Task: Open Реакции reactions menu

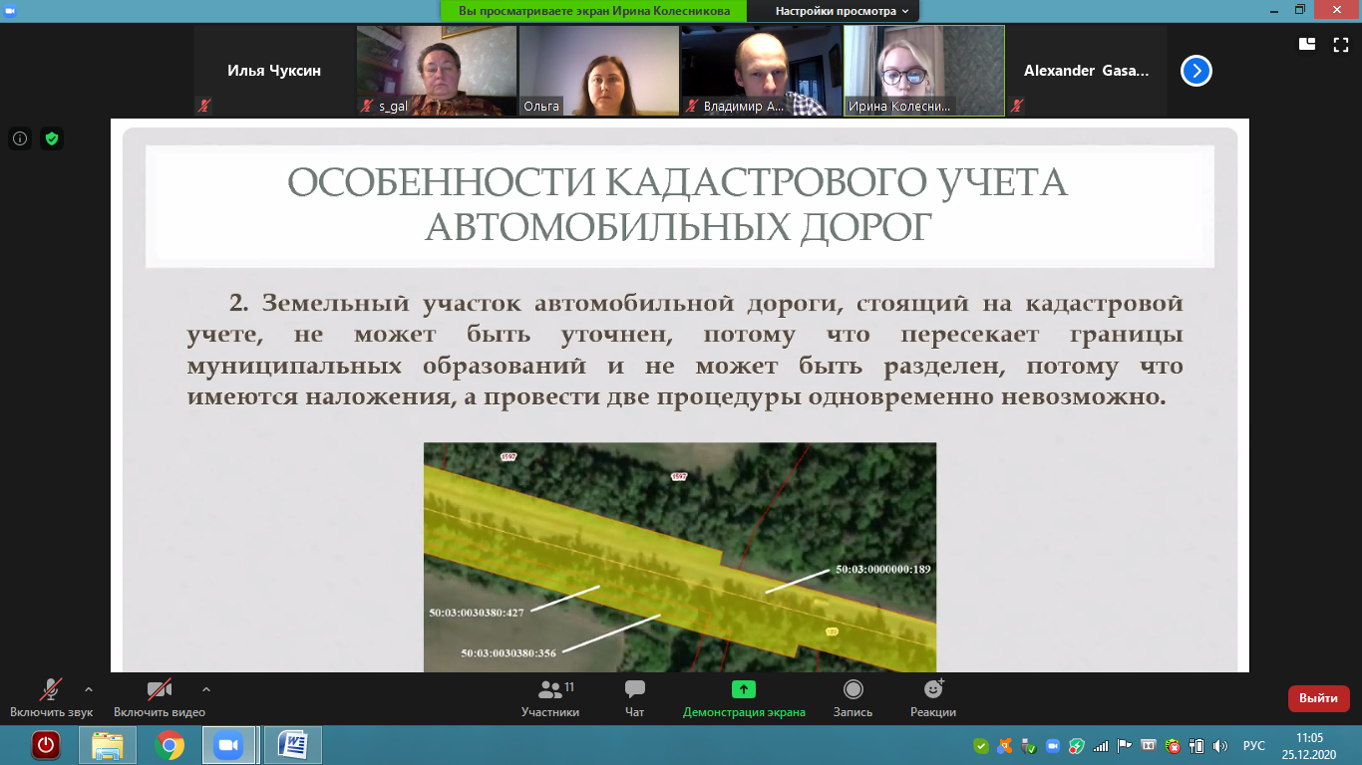Action: 933,697
